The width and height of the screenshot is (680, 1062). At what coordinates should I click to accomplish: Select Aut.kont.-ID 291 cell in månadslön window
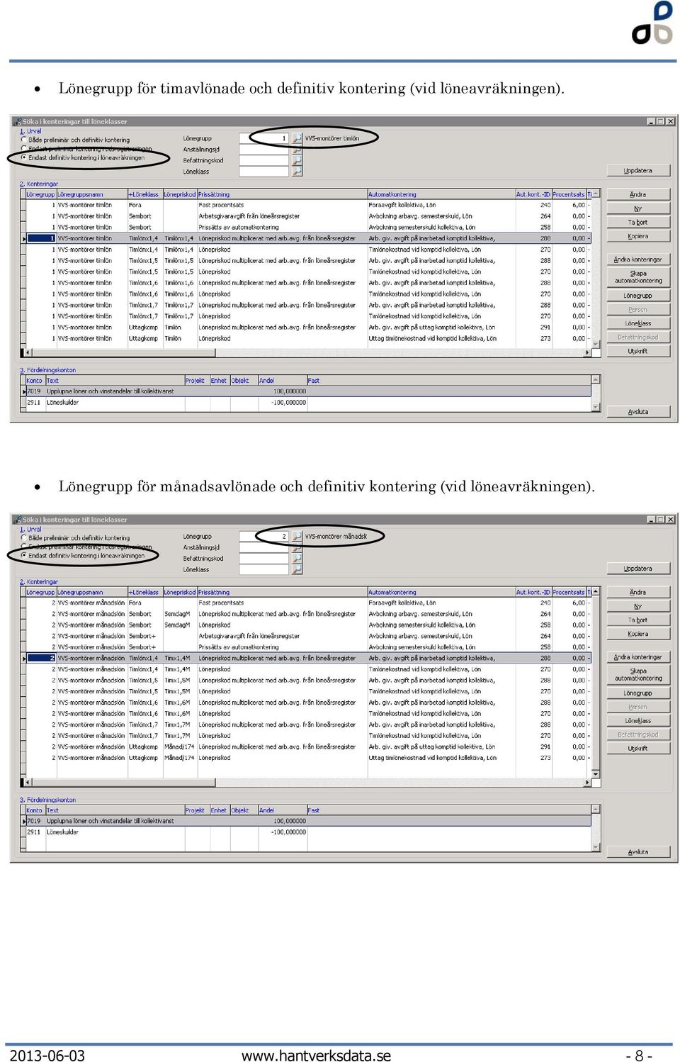[x=533, y=747]
